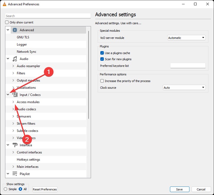This screenshot has width=214, height=195.
Task: Click the Playlist list icon
Action: [x=15, y=174]
